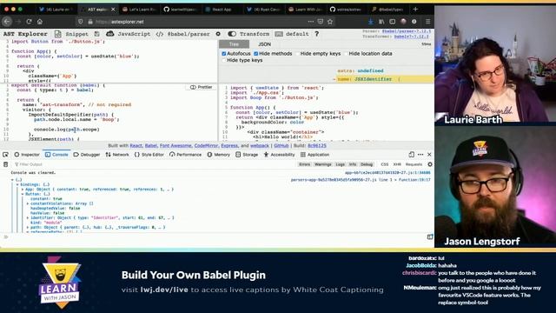Expand the identifier: Object row
Image resolution: width=556 pixels, height=313 pixels.
click(x=28, y=217)
